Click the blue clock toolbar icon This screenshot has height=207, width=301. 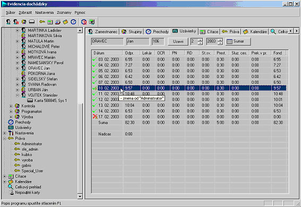73,22
